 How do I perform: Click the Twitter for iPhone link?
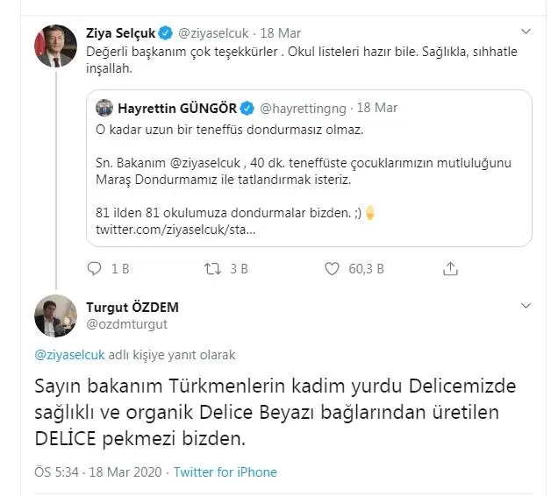(225, 471)
